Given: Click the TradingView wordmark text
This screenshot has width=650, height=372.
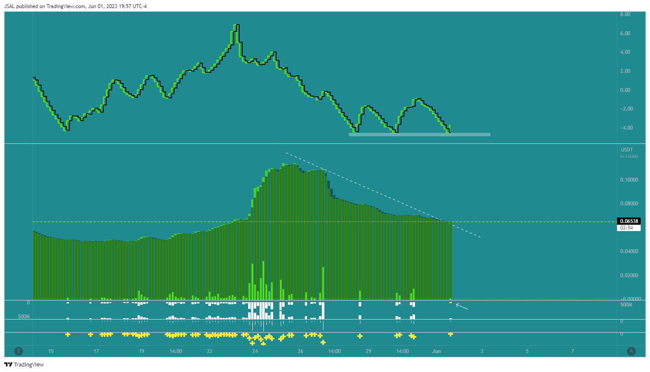Looking at the screenshot, I should click(x=29, y=364).
